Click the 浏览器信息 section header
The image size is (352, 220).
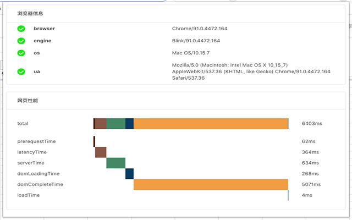[x=30, y=13]
